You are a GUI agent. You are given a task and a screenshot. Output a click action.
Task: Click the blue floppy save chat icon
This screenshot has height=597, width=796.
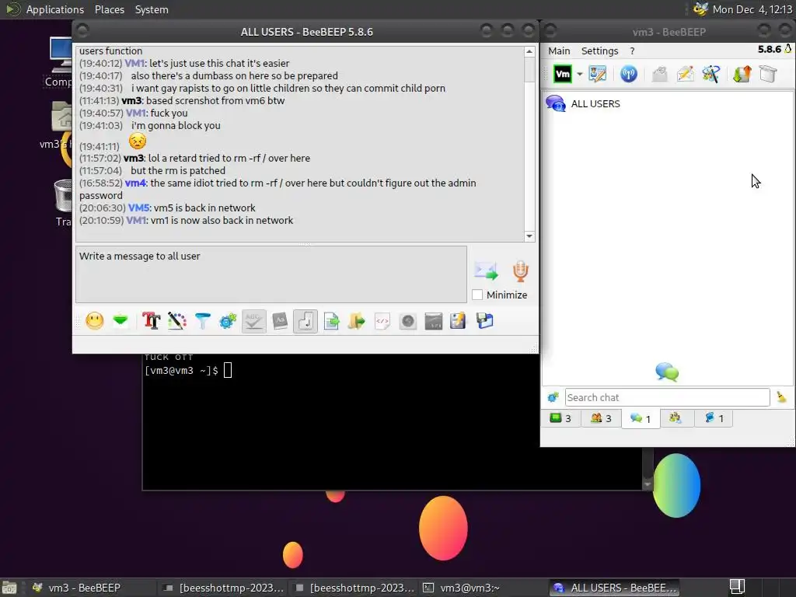pyautogui.click(x=485, y=321)
